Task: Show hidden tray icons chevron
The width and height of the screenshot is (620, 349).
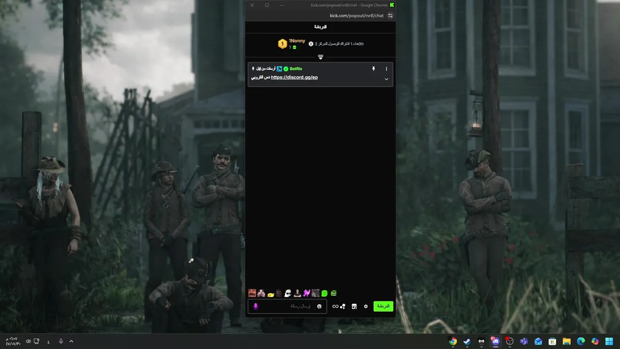Action: pos(71,341)
